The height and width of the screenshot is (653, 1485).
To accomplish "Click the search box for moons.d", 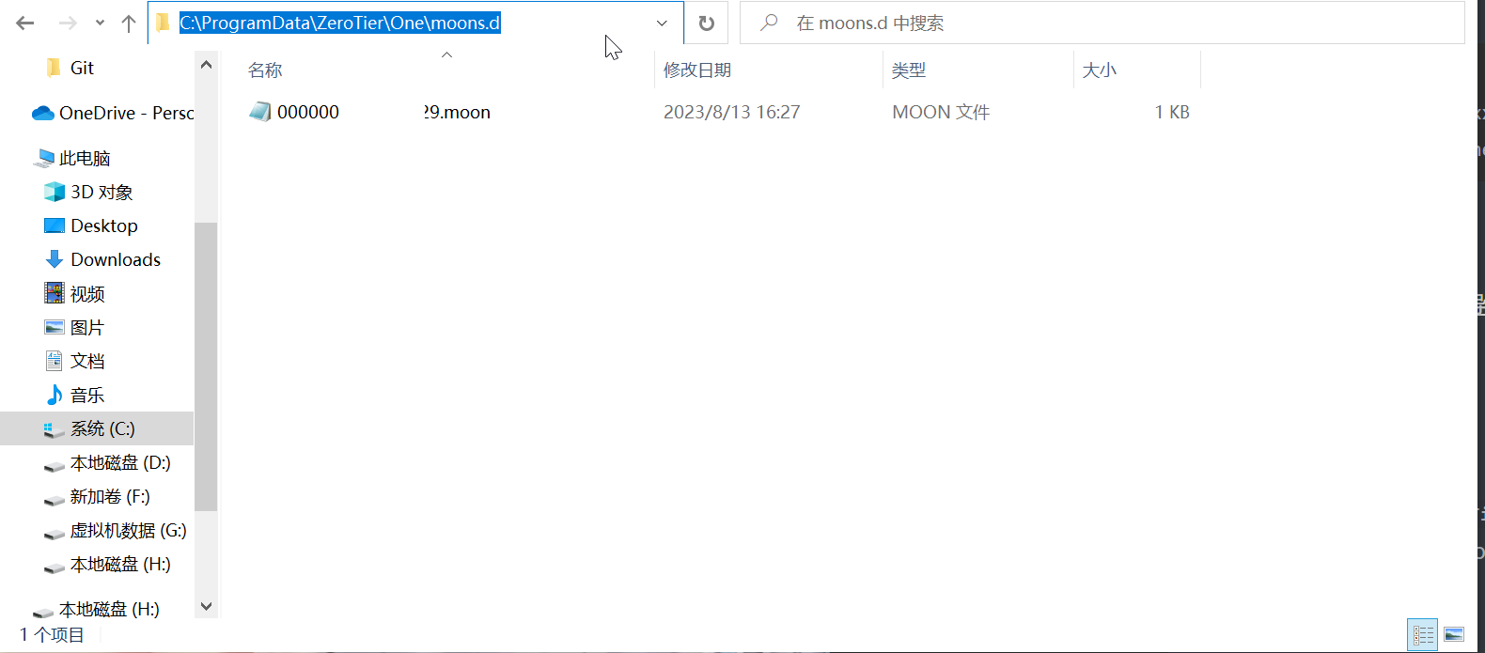I will point(1102,23).
